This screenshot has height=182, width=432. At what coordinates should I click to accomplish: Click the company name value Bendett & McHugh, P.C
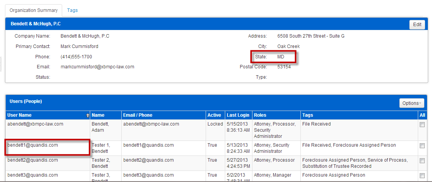coord(85,36)
